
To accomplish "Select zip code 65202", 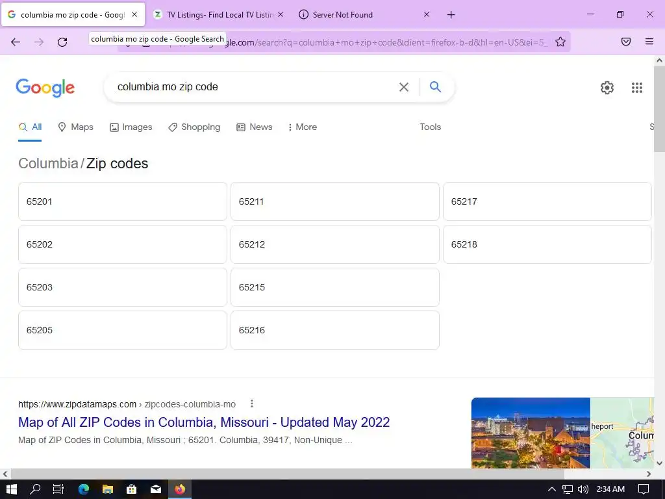I will [123, 244].
